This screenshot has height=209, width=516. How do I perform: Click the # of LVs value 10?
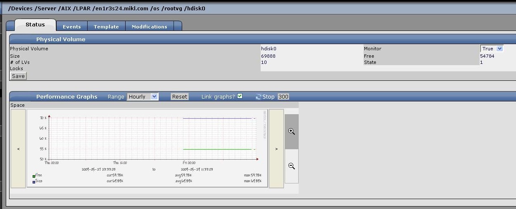[264, 62]
